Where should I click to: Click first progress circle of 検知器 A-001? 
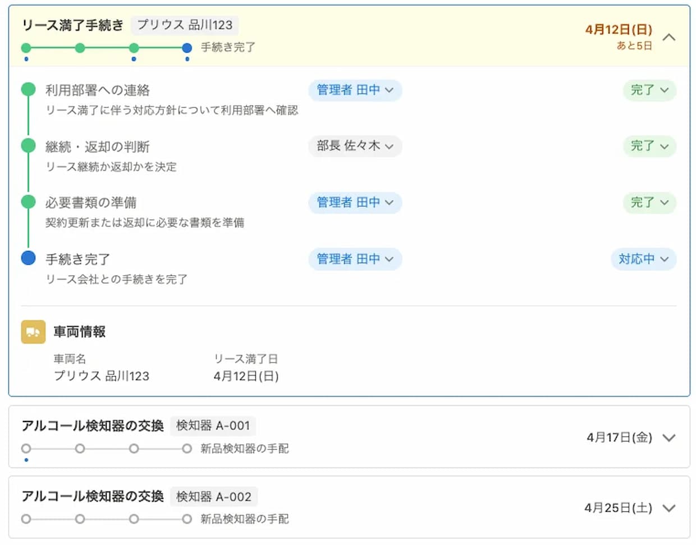pos(26,448)
